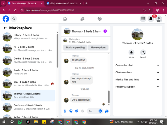Screen dimensions: 167x125
Task: Open the tab search dropdown arrow
Action: [3, 3]
